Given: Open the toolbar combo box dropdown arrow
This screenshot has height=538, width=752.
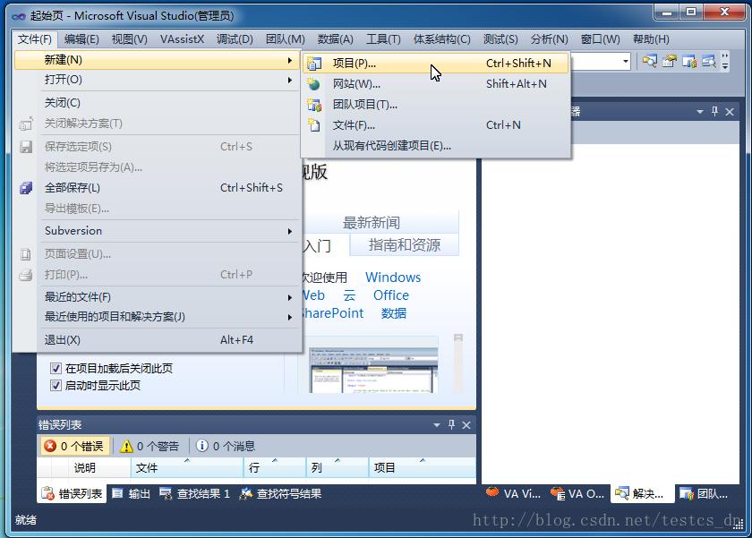Looking at the screenshot, I should (626, 62).
